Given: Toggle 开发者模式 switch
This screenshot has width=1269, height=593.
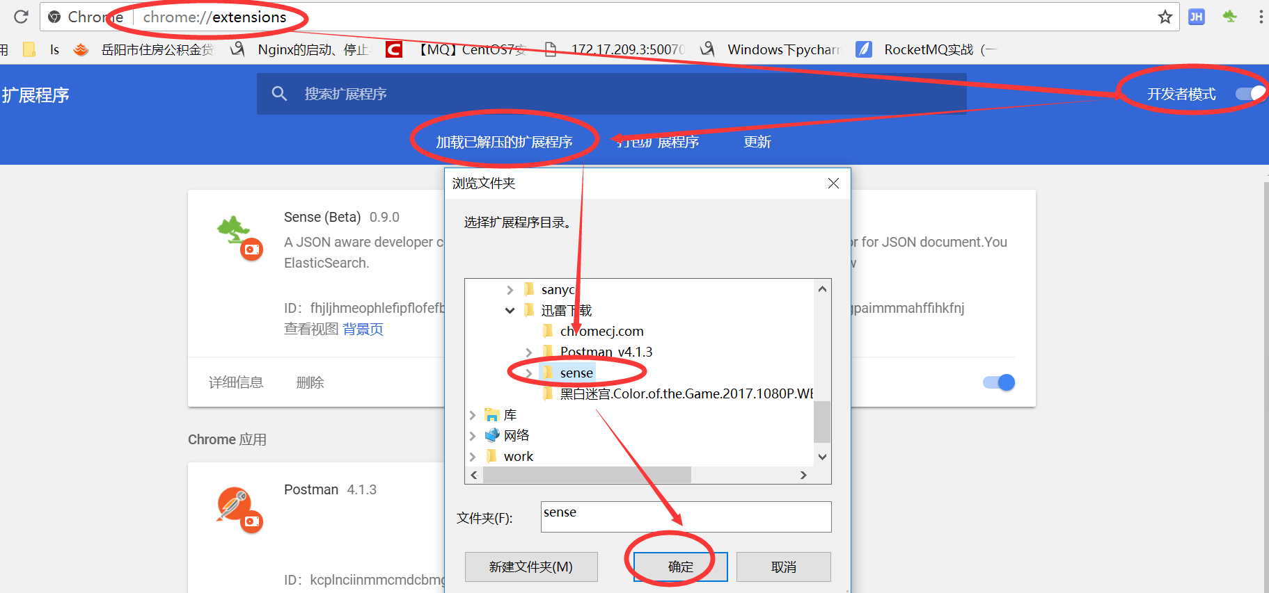Looking at the screenshot, I should pyautogui.click(x=1250, y=94).
